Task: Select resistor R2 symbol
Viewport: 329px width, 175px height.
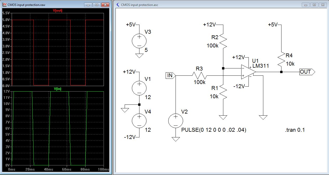Action: click(223, 41)
